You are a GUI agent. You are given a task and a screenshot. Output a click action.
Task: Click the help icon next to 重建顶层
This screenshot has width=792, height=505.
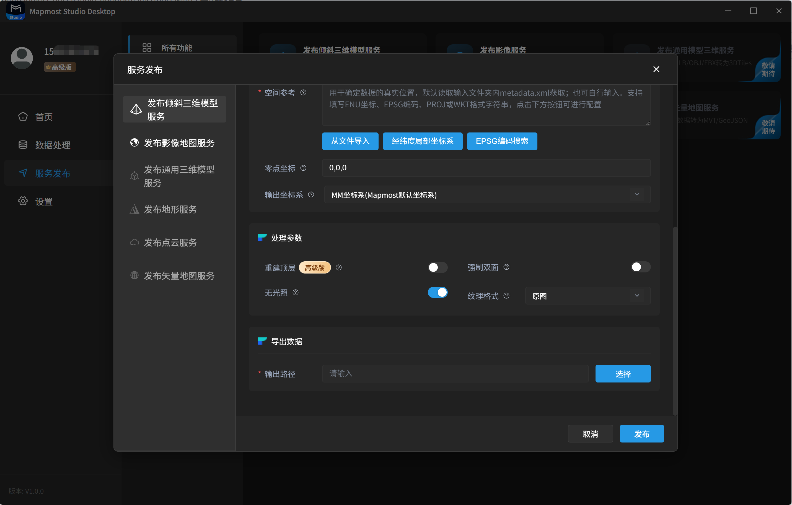coord(338,268)
